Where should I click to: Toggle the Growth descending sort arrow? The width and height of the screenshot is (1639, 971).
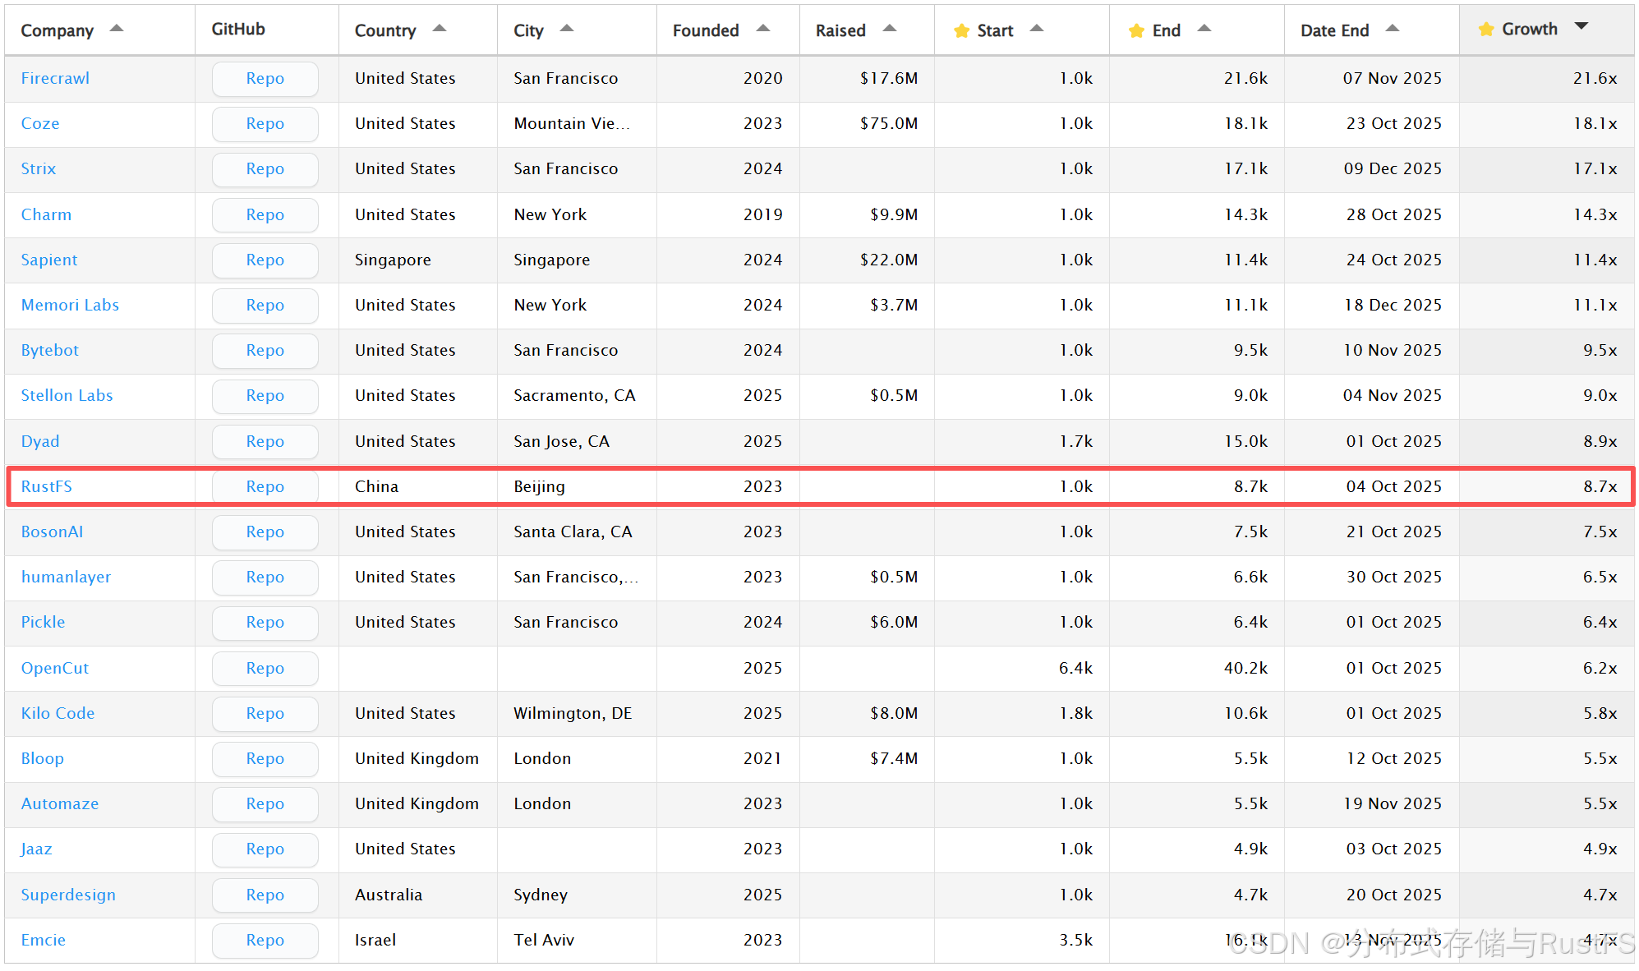click(x=1581, y=27)
